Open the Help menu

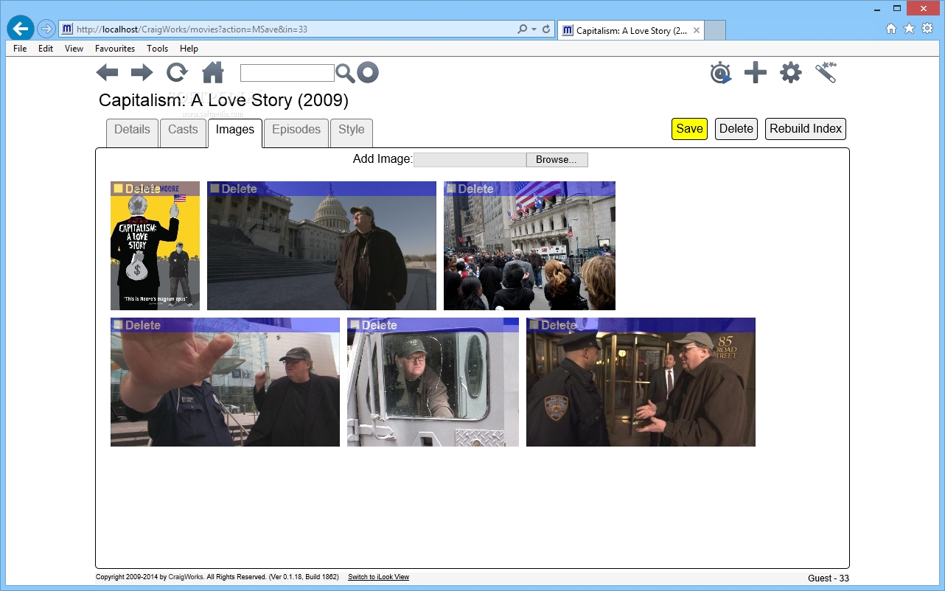click(189, 49)
